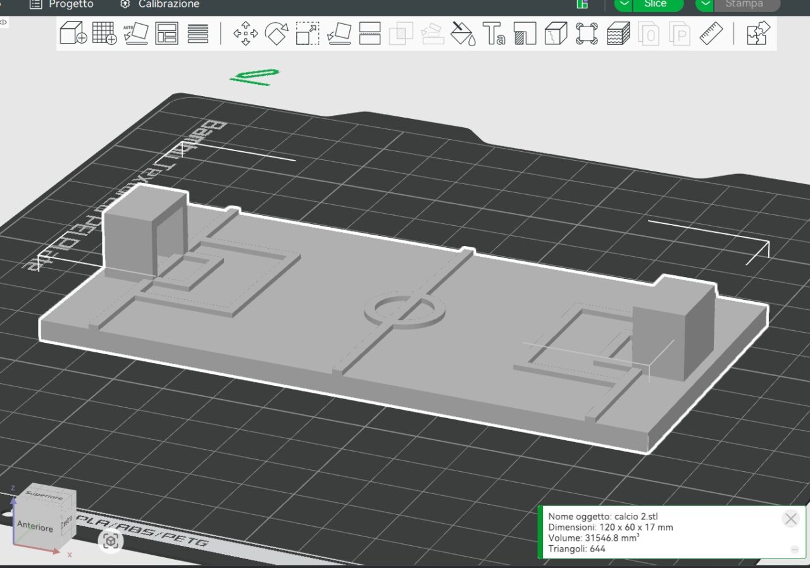Click the Add object cube icon
This screenshot has height=568, width=810.
73,33
